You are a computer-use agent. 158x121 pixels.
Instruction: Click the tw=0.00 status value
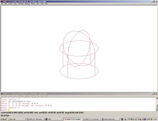(x=60, y=112)
